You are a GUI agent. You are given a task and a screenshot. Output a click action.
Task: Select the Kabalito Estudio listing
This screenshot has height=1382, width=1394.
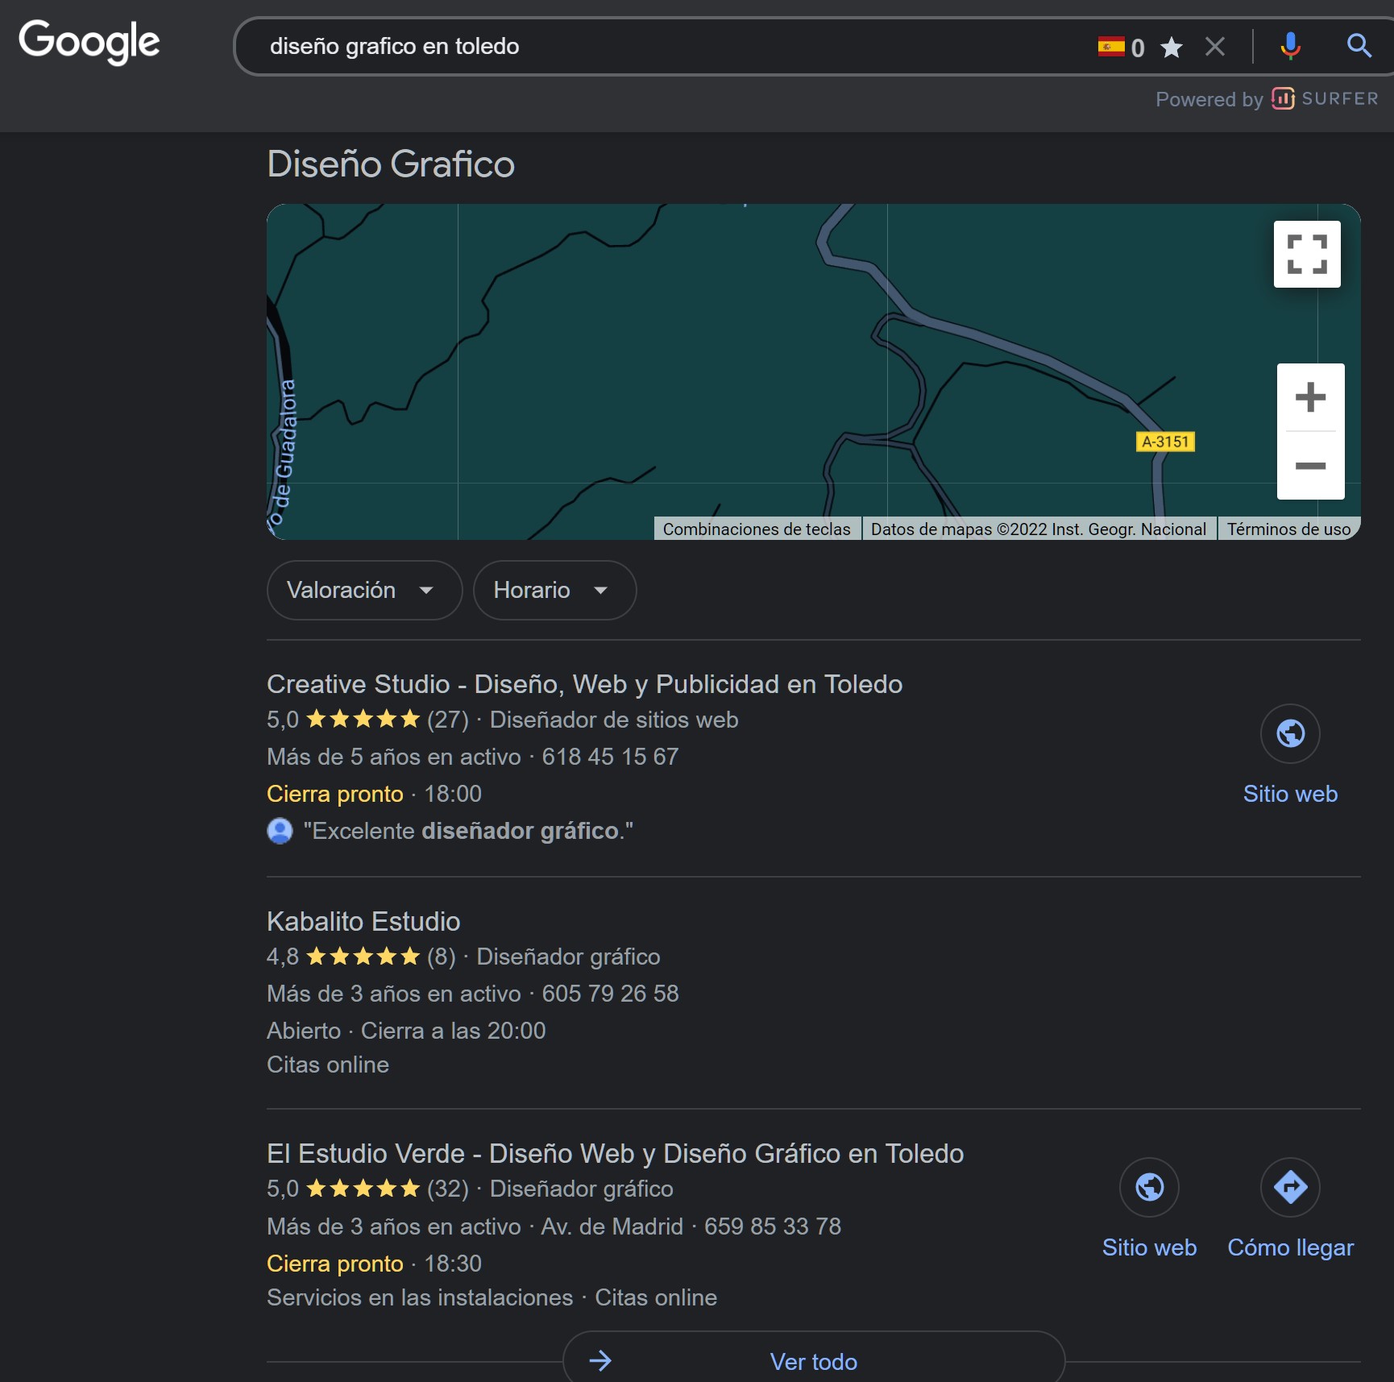pos(363,921)
